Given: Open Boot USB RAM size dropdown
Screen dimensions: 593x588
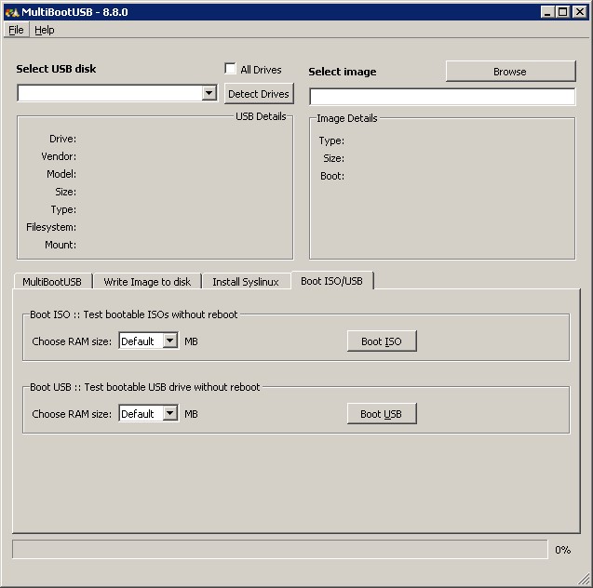Looking at the screenshot, I should pyautogui.click(x=169, y=414).
